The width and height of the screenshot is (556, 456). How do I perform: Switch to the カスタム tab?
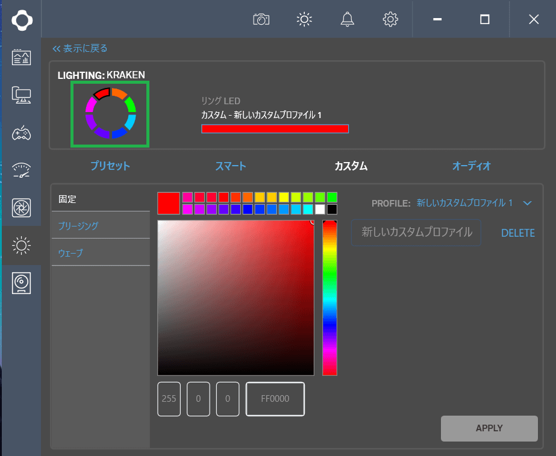point(351,166)
